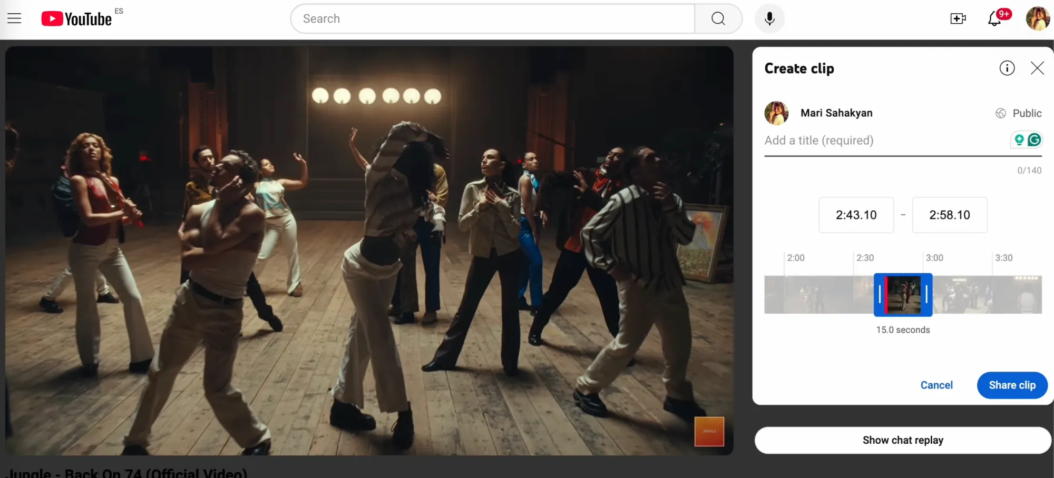Viewport: 1054px width, 478px height.
Task: Close the Create clip panel
Action: pos(1037,68)
